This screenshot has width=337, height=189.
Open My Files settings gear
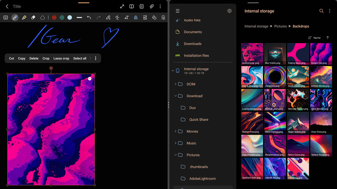pos(229,11)
